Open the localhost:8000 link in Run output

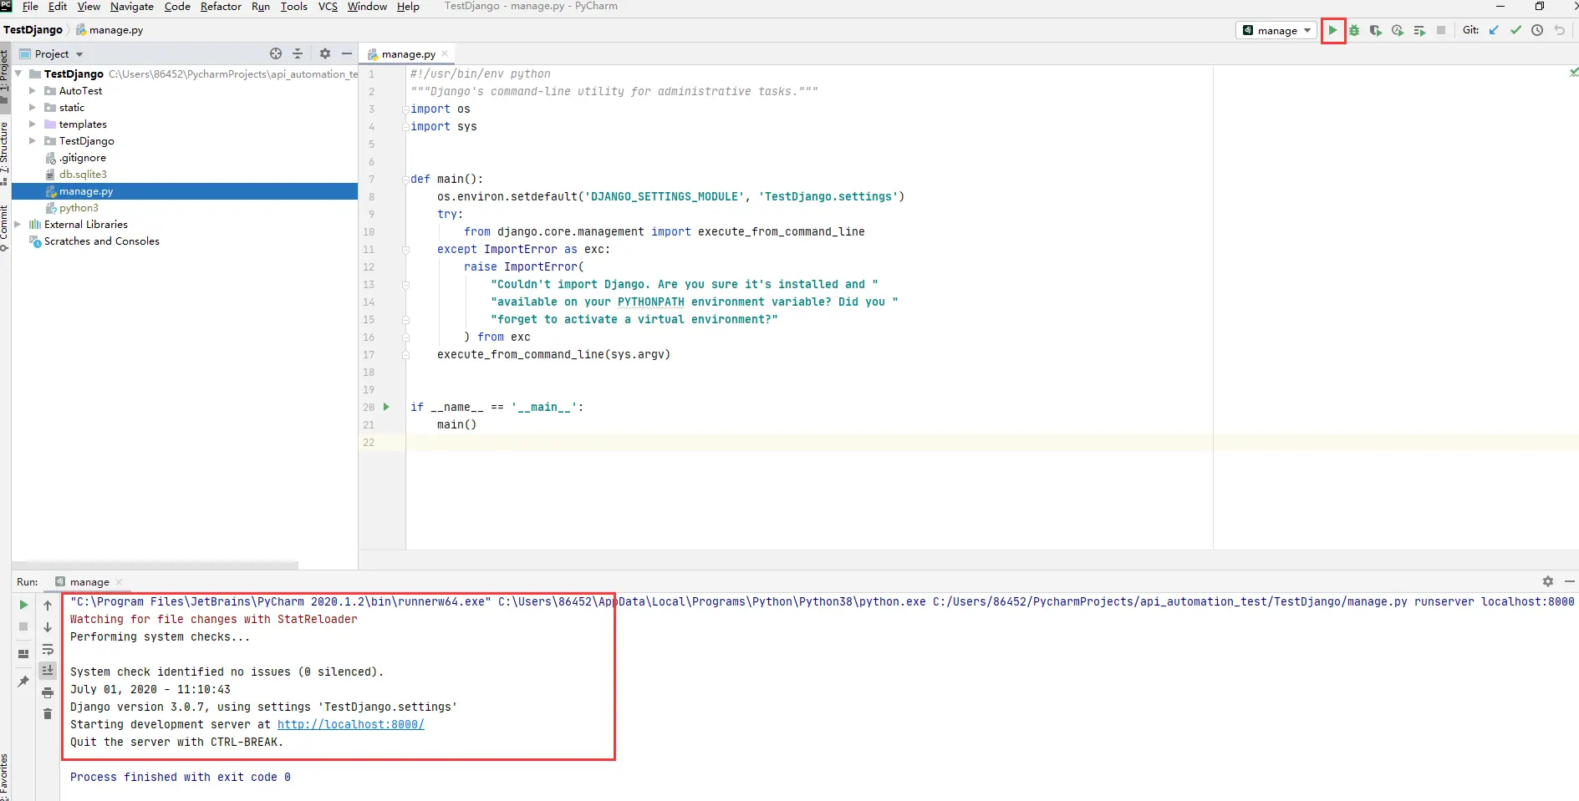351,724
